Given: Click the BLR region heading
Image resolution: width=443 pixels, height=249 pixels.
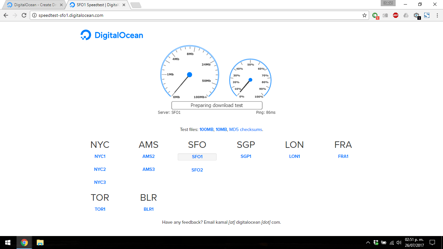Looking at the screenshot, I should (149, 197).
